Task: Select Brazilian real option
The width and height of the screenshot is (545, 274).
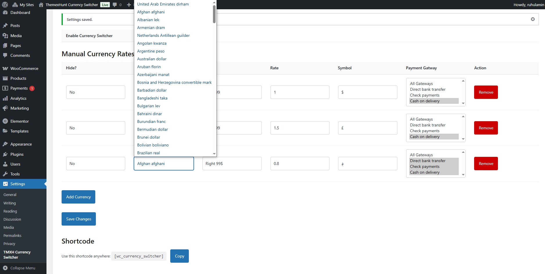Action: click(x=148, y=153)
